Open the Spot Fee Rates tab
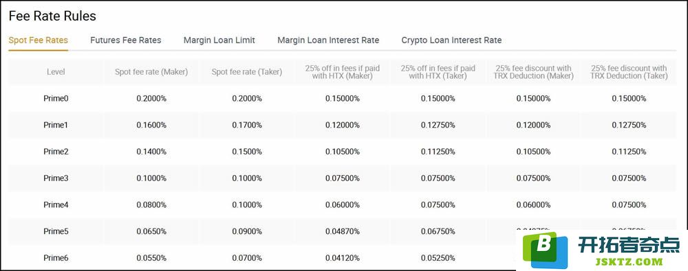This screenshot has width=688, height=271. tap(38, 40)
